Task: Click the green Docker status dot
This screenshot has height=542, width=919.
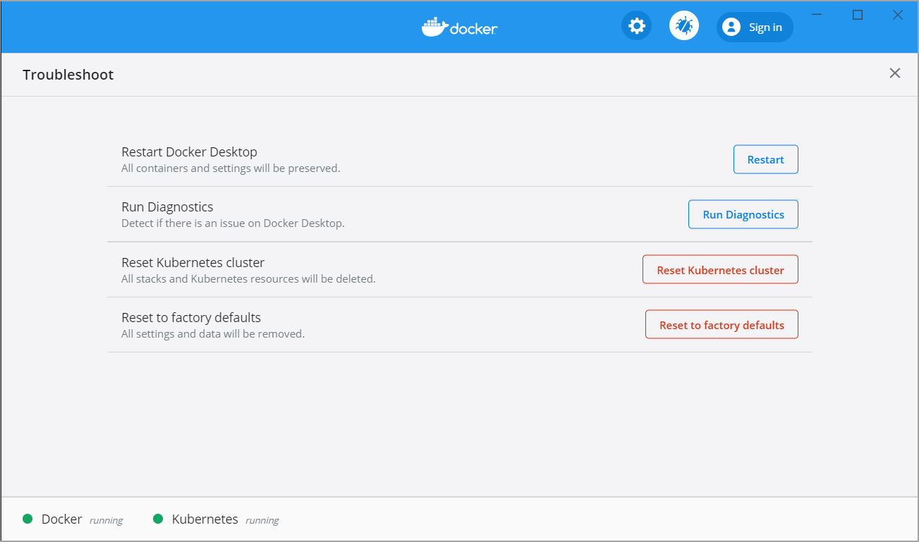Action: [x=28, y=519]
